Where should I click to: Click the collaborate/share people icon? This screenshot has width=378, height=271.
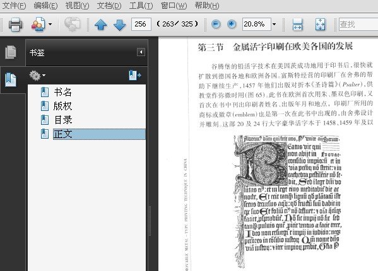click(38, 24)
